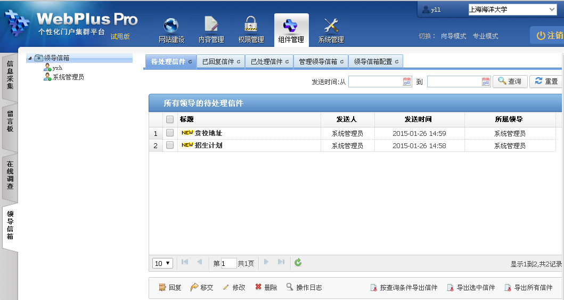Viewport: 564px width, 300px height.
Task: Open 权限管理 padlock icon
Action: 251,26
